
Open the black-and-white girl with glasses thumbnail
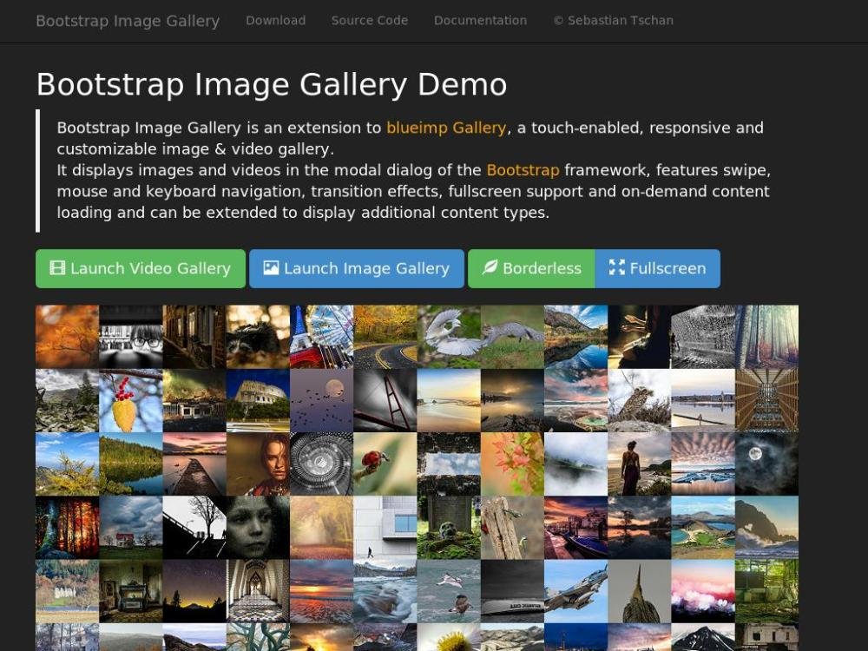[x=130, y=337]
